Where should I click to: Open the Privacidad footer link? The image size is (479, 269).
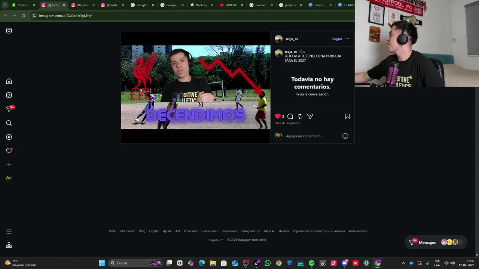(x=190, y=231)
